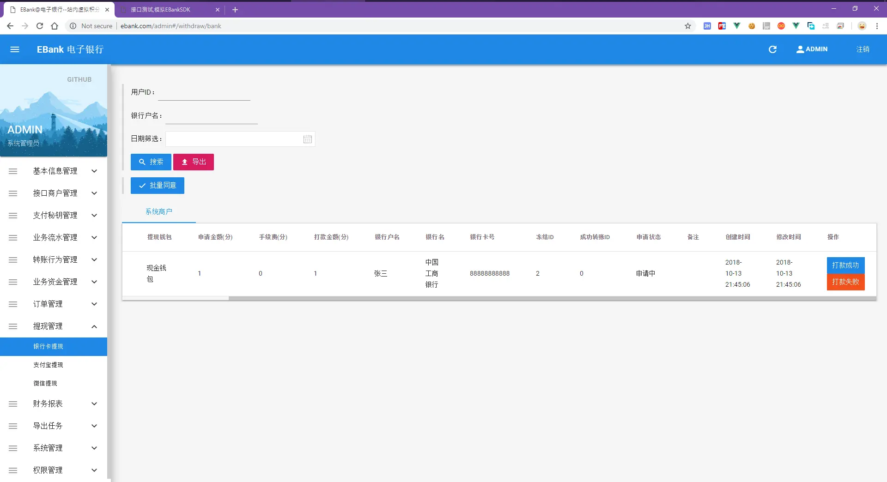Viewport: 887px width, 482px height.
Task: Toggle the hamburger navigation menu in header
Action: point(15,49)
